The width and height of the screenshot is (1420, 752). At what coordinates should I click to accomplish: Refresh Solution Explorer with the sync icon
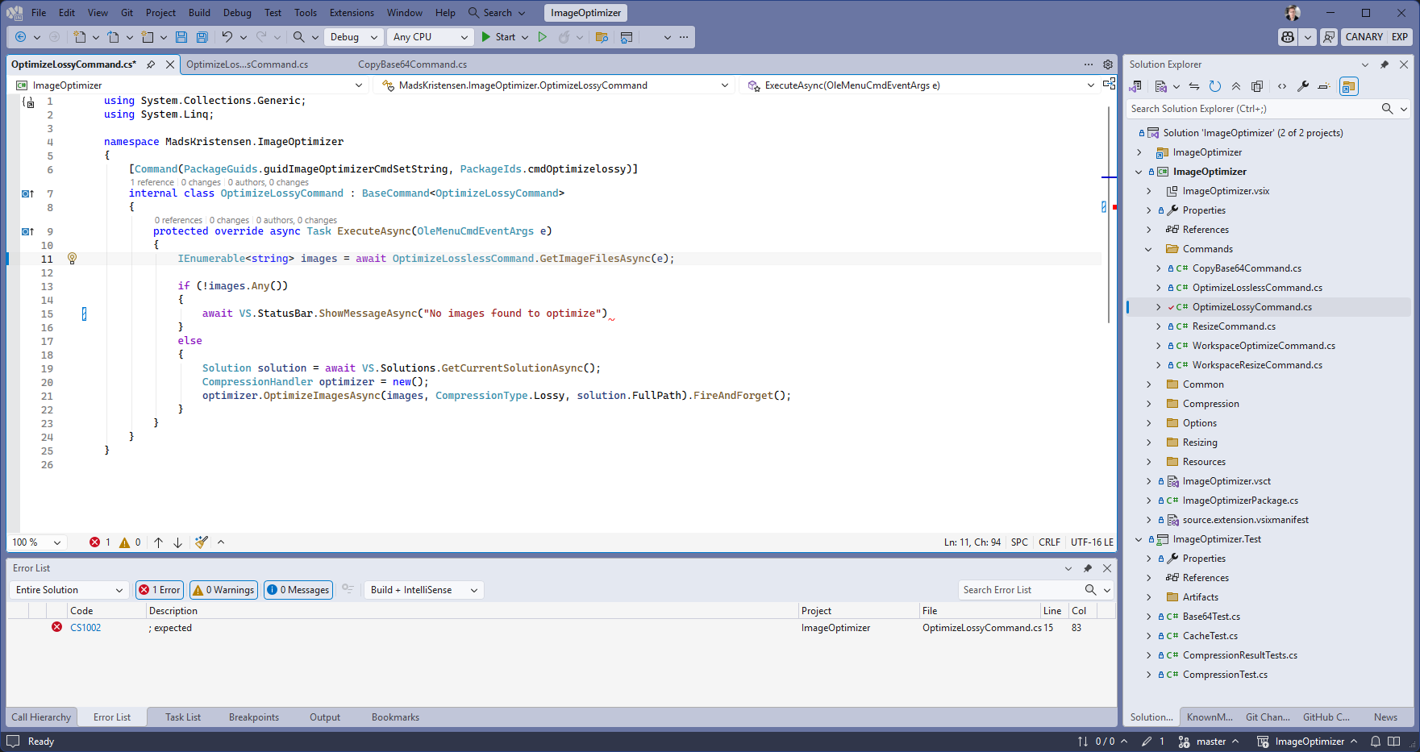pyautogui.click(x=1214, y=86)
